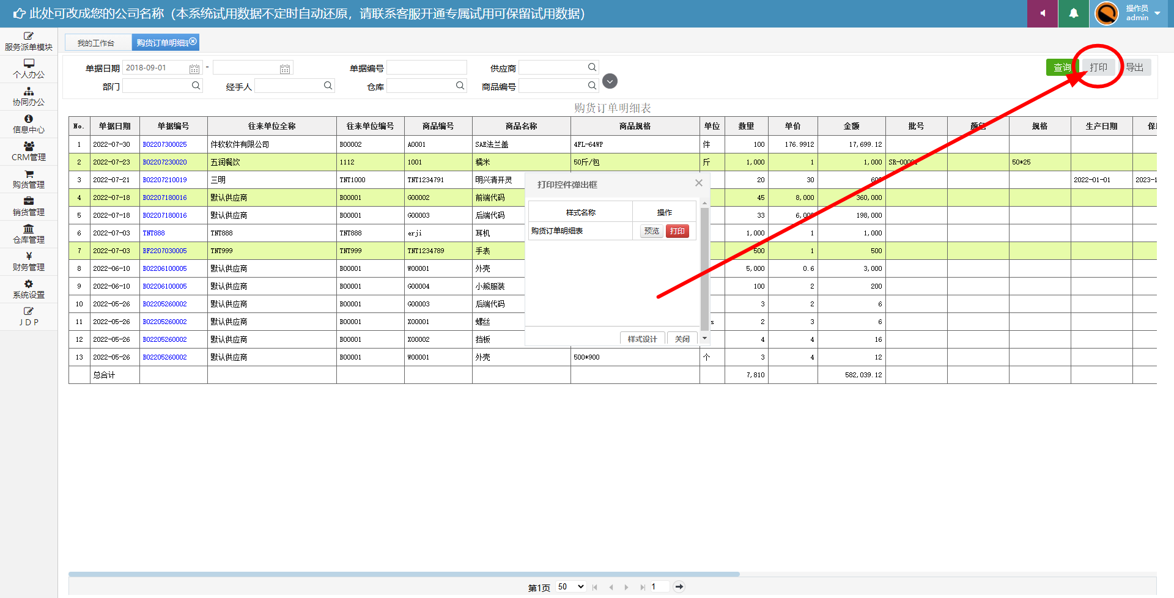Open 信息中心 in the sidebar
The image size is (1174, 598).
click(29, 124)
